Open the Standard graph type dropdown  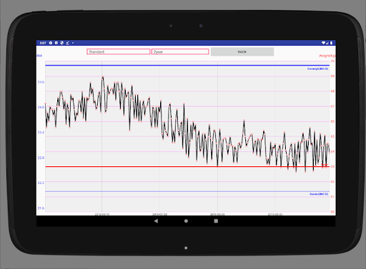[119, 51]
